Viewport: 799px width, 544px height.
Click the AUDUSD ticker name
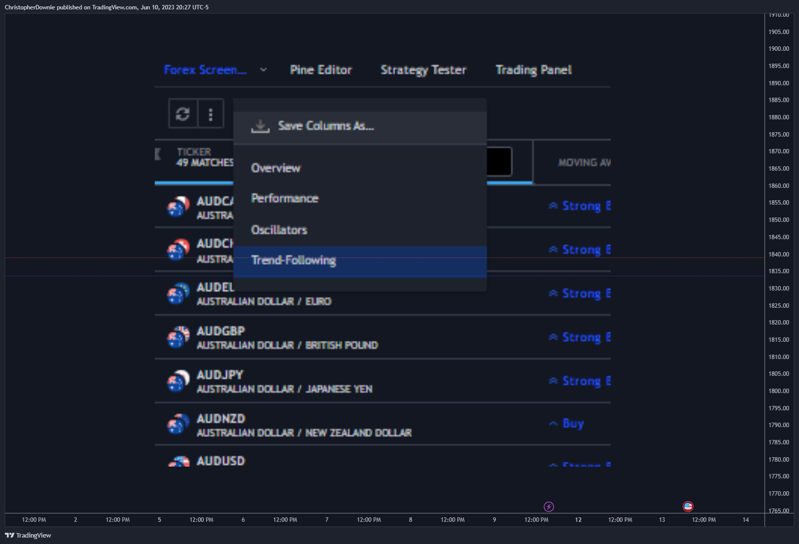tap(221, 461)
